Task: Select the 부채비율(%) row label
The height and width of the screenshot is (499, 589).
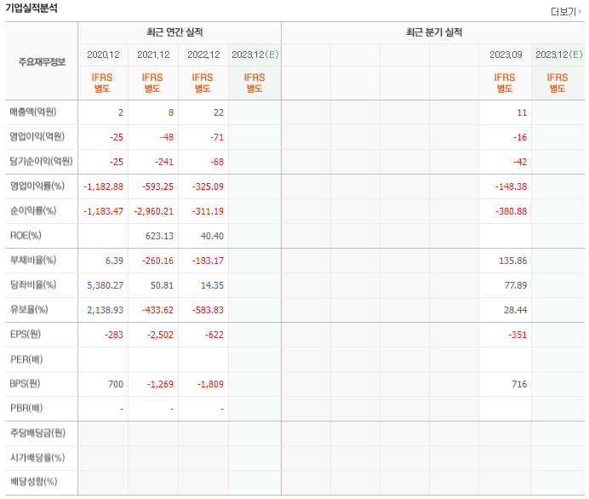Action: coord(33,260)
